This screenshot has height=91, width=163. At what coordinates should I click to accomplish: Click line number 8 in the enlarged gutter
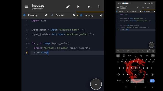pyautogui.click(x=27, y=53)
